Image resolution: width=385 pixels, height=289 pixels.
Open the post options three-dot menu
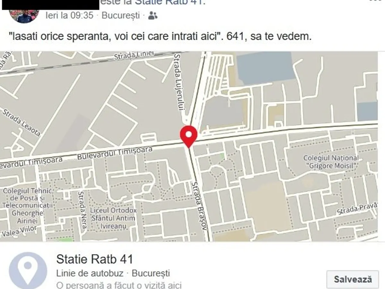(375, 1)
